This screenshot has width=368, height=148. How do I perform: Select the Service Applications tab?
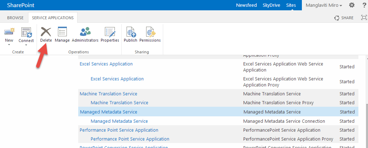(53, 18)
